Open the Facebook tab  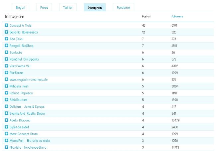tap(123, 7)
